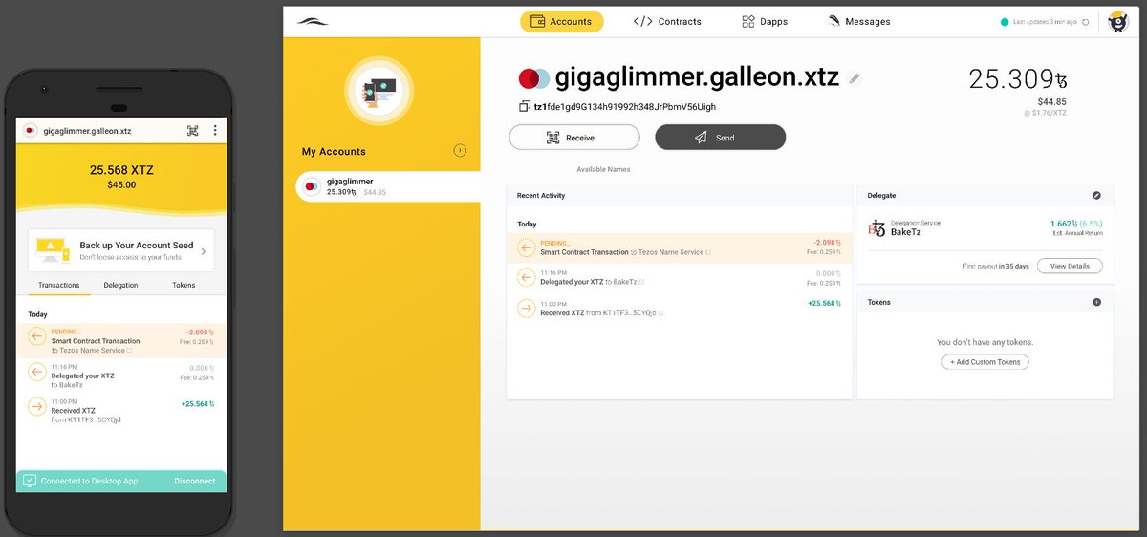Click the Send button

pos(720,138)
